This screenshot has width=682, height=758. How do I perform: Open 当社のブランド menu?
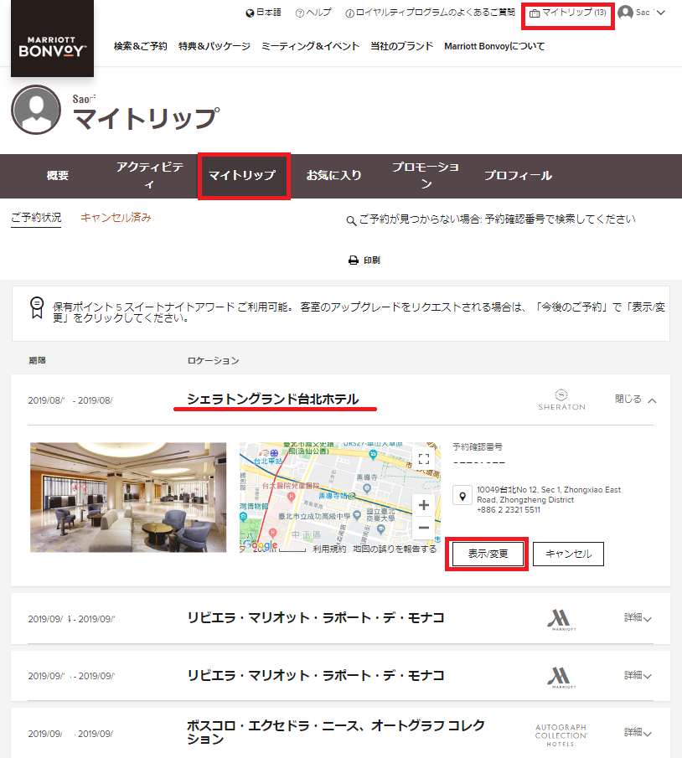(402, 46)
